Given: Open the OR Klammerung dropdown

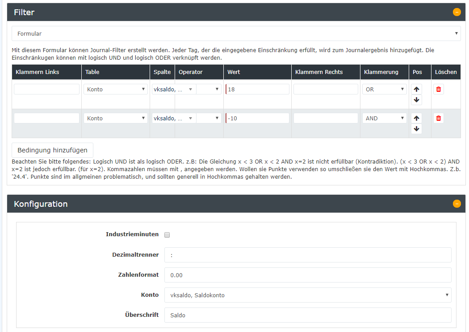Looking at the screenshot, I should click(384, 89).
